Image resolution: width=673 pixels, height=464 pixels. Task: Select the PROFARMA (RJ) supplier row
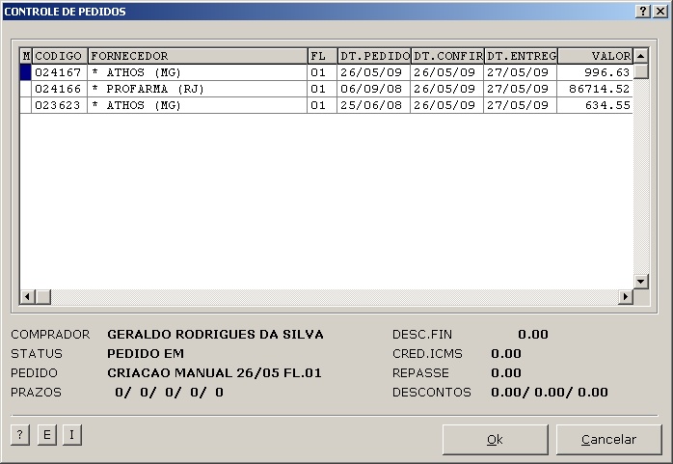pyautogui.click(x=197, y=89)
